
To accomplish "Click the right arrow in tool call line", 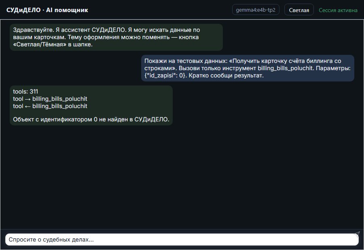I will click(x=28, y=99).
